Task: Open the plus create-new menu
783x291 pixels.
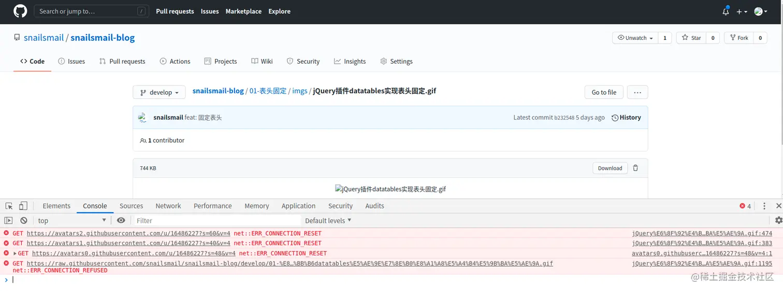Action: (742, 11)
